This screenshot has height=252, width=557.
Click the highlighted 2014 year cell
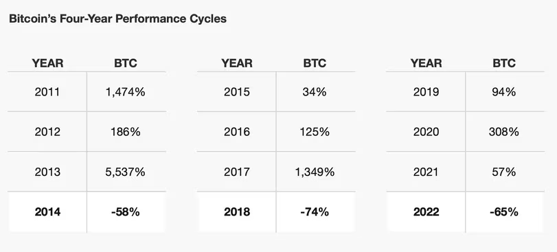point(47,212)
